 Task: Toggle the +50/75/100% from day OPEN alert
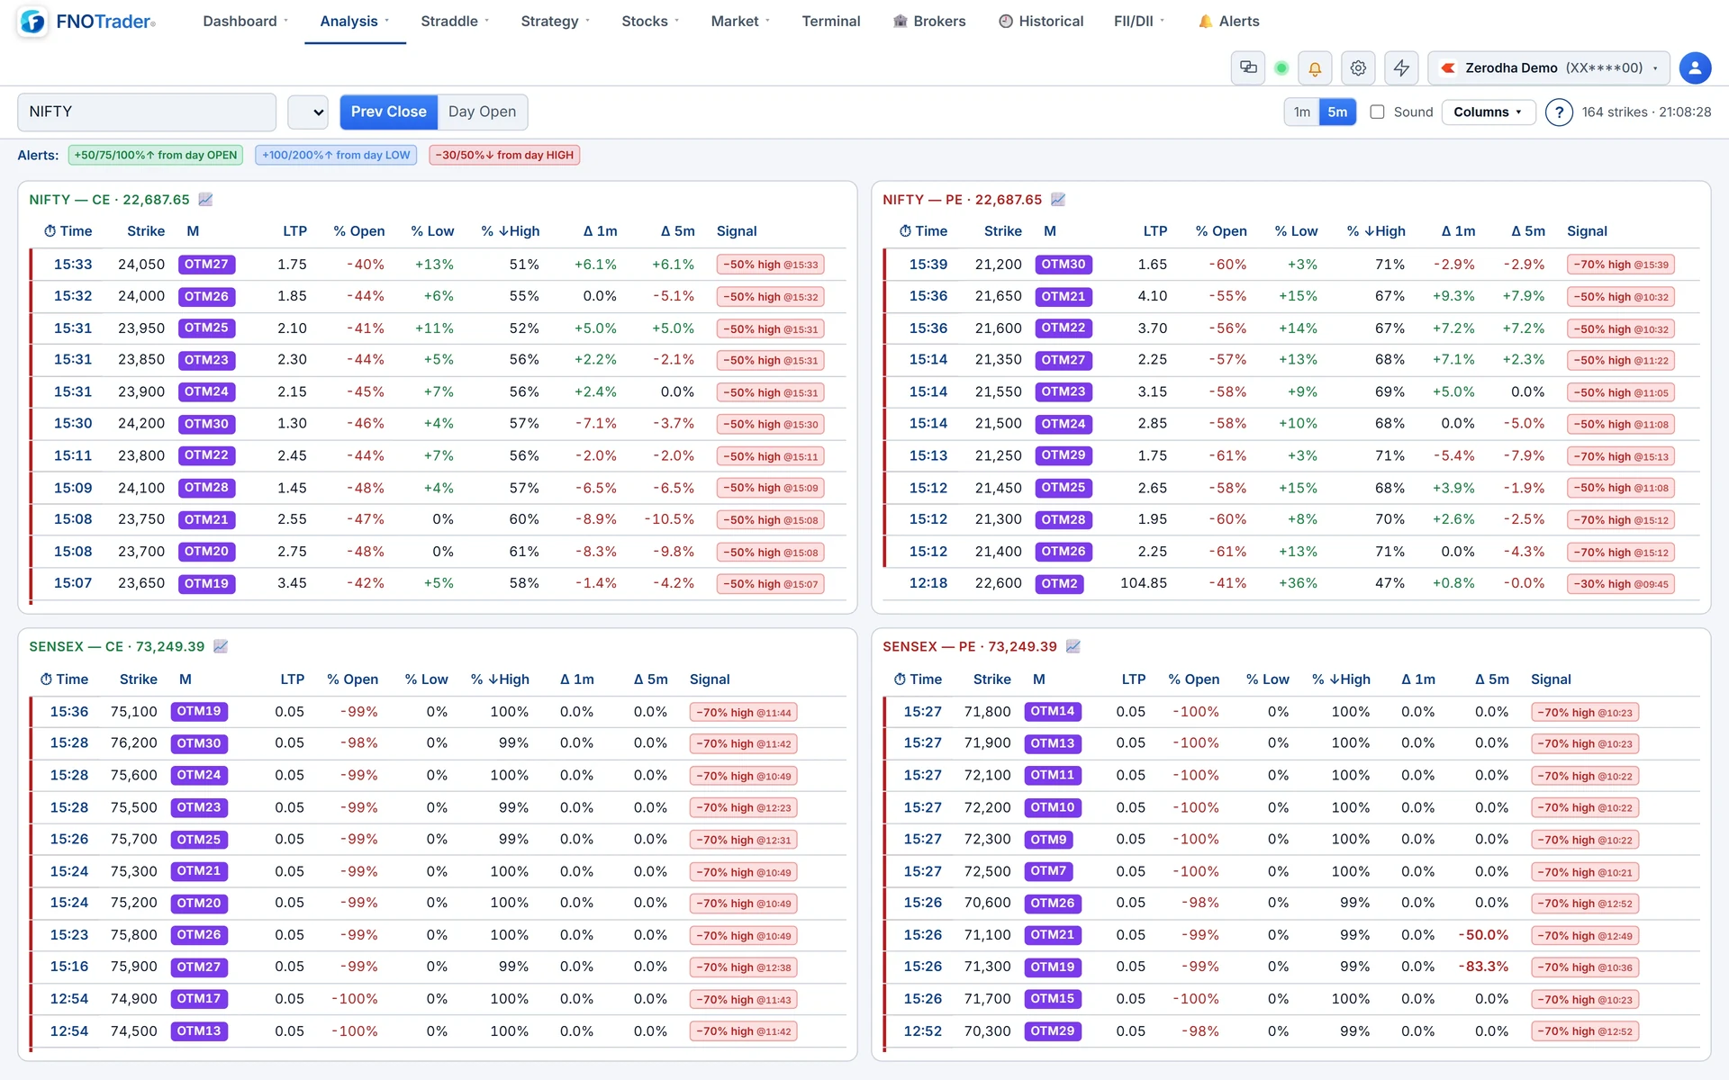click(x=156, y=155)
